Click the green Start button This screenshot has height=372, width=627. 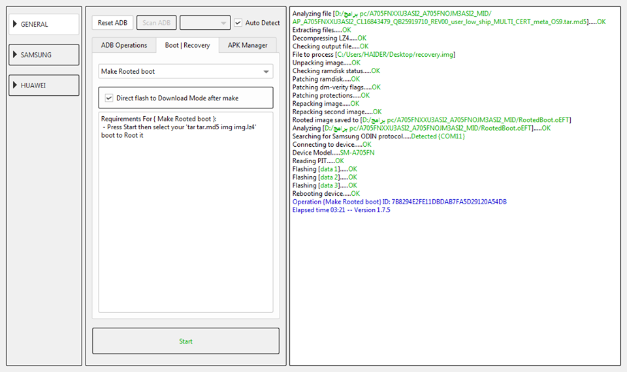186,341
